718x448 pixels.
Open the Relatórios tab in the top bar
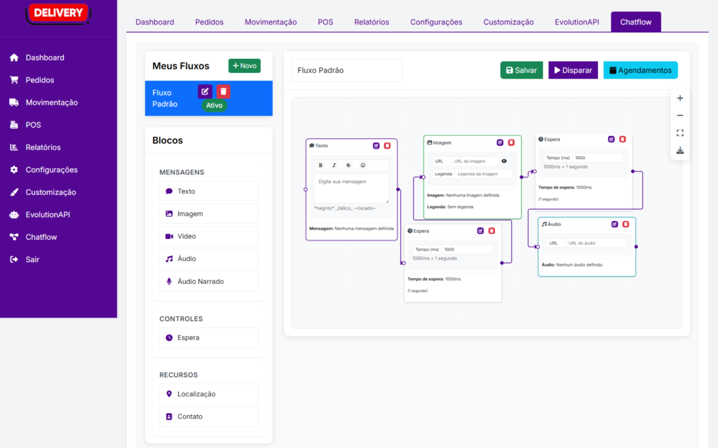pos(372,22)
